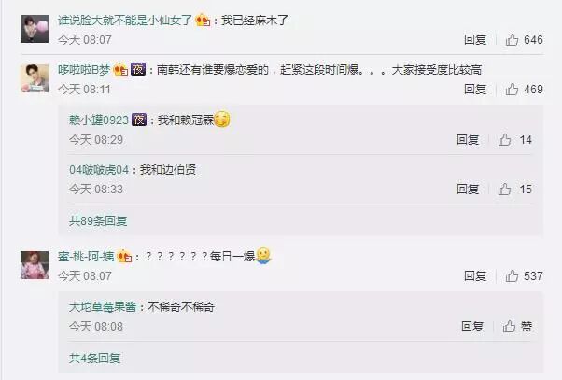Screen dimensions: 562x380
Task: Open 赖小瑾0923's profile link
Action: (x=99, y=120)
